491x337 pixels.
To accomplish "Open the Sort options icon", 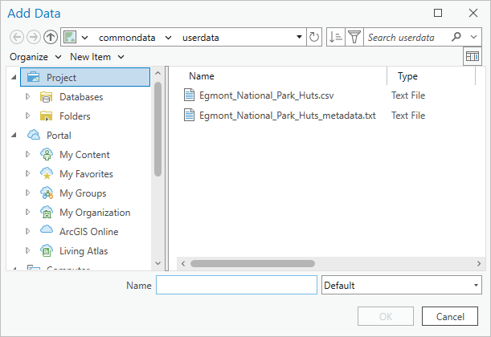I will click(336, 38).
